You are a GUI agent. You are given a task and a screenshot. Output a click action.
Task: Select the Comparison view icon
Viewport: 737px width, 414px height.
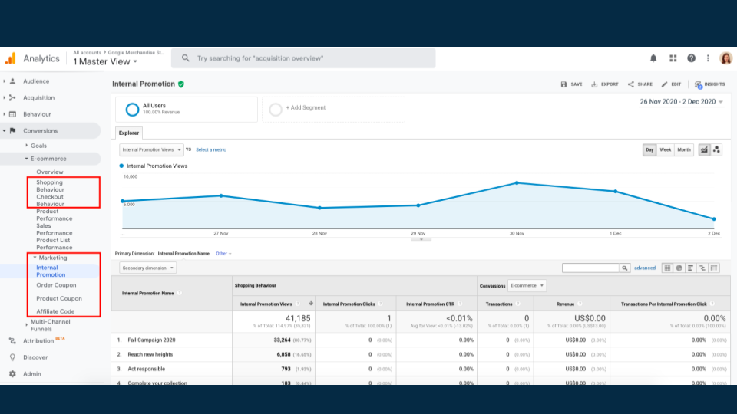coord(702,268)
